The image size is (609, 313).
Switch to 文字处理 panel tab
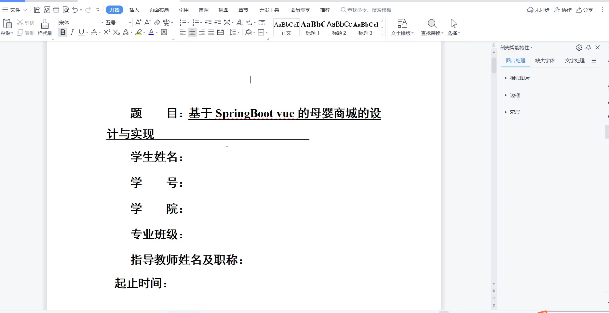(575, 60)
